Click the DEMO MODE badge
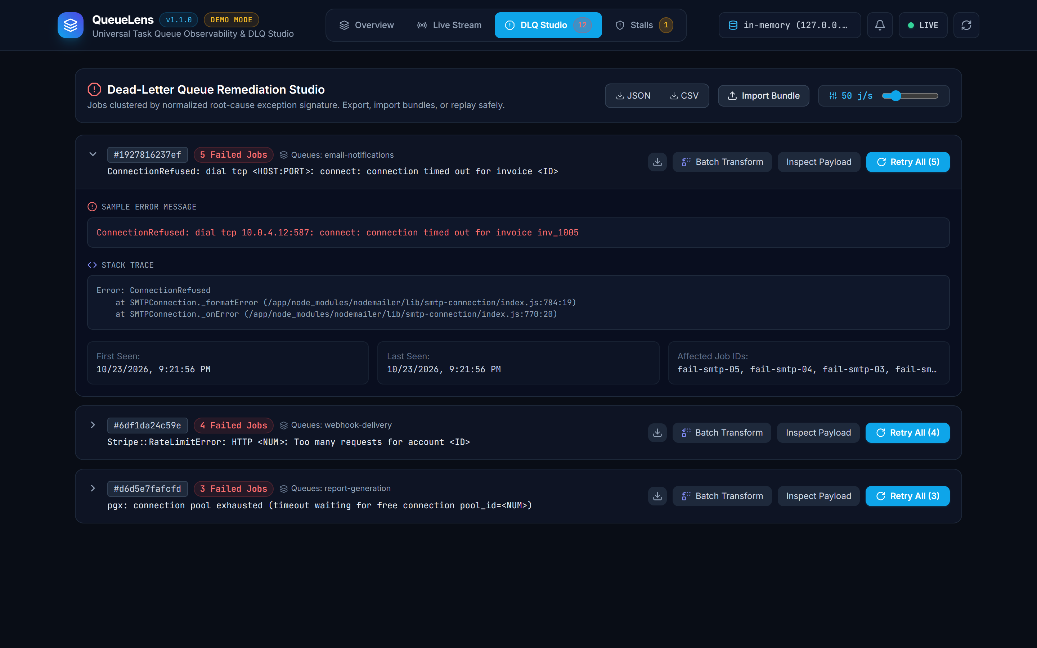Viewport: 1037px width, 648px height. pyautogui.click(x=232, y=20)
